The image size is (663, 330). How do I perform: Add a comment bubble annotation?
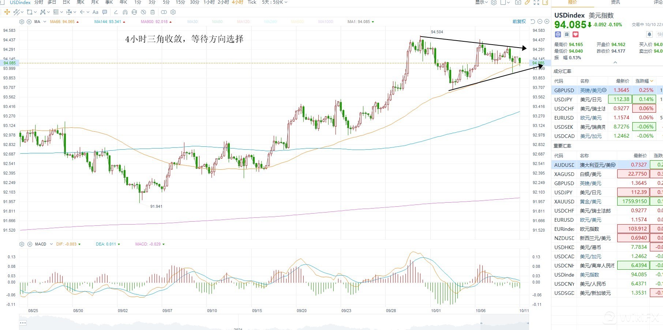click(105, 12)
